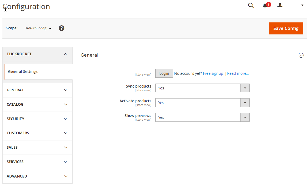
Task: Click the scope help question mark icon
Action: pos(62,28)
